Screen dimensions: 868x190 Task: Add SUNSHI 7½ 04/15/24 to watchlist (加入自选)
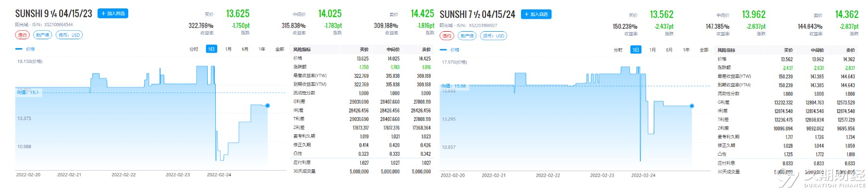pos(536,14)
